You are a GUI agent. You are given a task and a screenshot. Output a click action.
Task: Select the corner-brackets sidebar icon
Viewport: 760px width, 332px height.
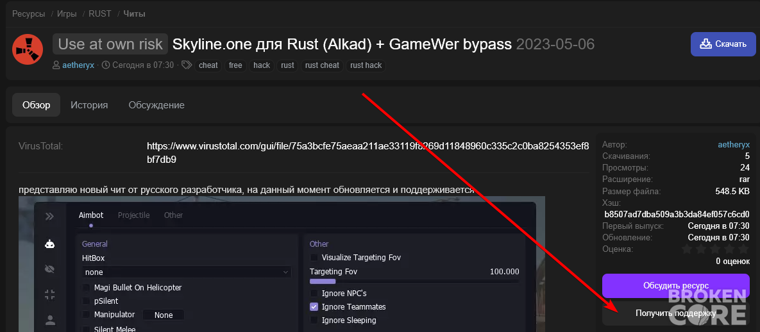coord(49,294)
